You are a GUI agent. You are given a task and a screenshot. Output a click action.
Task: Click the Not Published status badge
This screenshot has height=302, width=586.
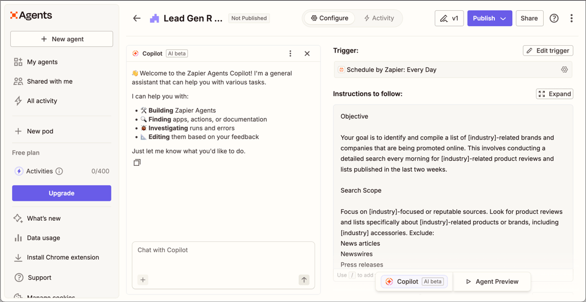(249, 18)
